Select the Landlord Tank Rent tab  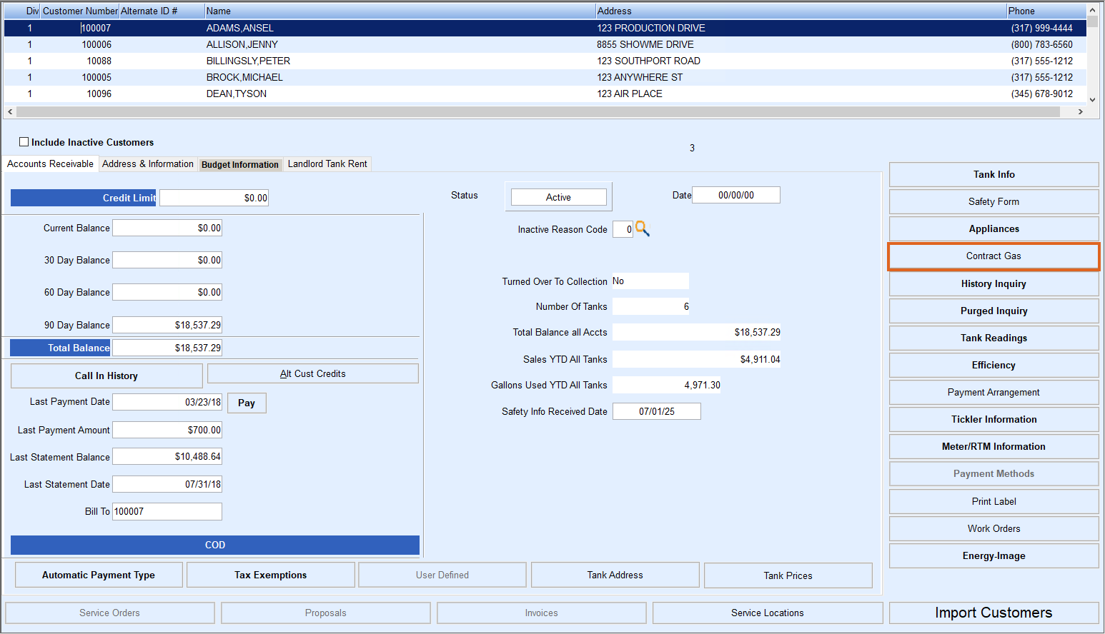tap(327, 164)
